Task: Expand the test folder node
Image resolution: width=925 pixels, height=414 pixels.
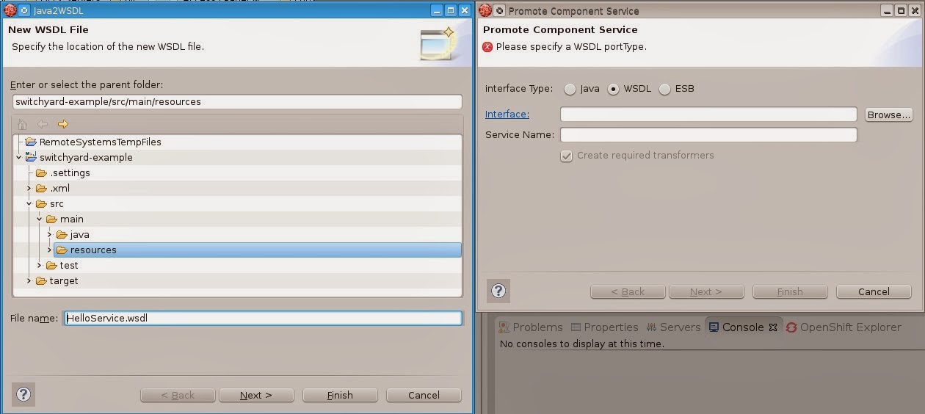Action: click(40, 266)
